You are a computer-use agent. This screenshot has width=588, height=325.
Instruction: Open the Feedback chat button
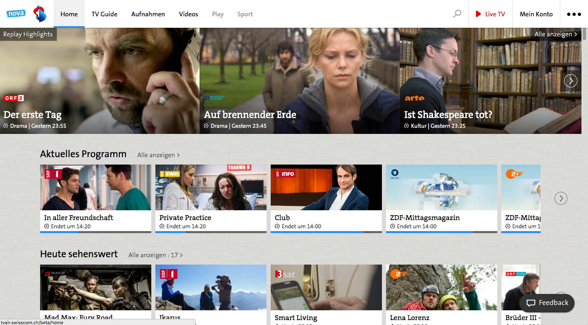tap(547, 303)
